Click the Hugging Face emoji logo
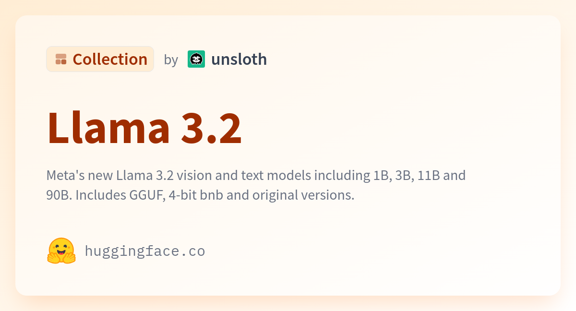 pyautogui.click(x=61, y=251)
